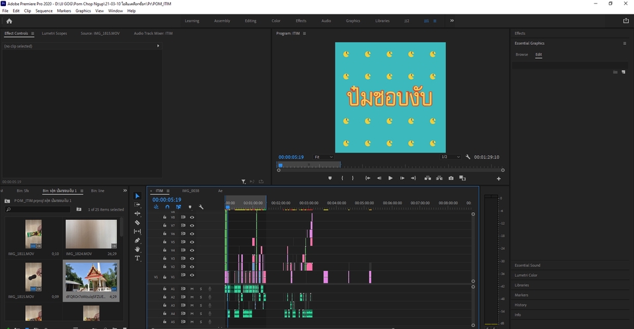Export frame with camera icon
Viewport: 634px width, 329px height.
[x=451, y=178]
